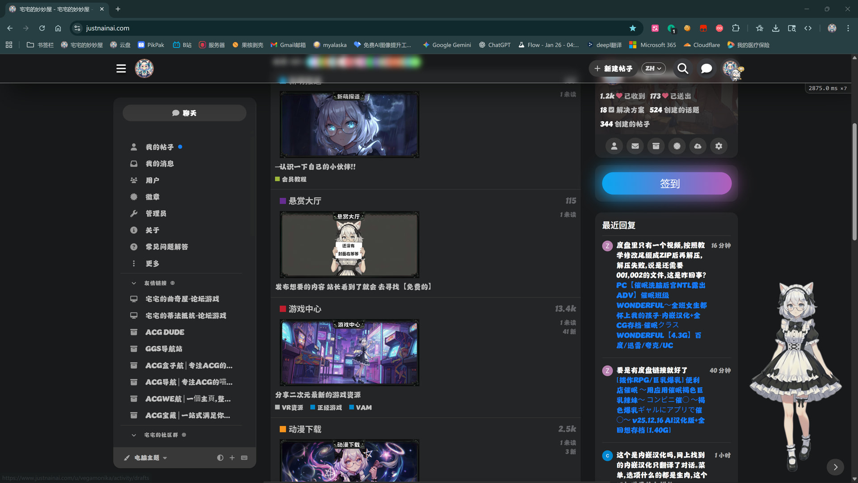
Task: Bookmark page with address bar star
Action: click(633, 28)
